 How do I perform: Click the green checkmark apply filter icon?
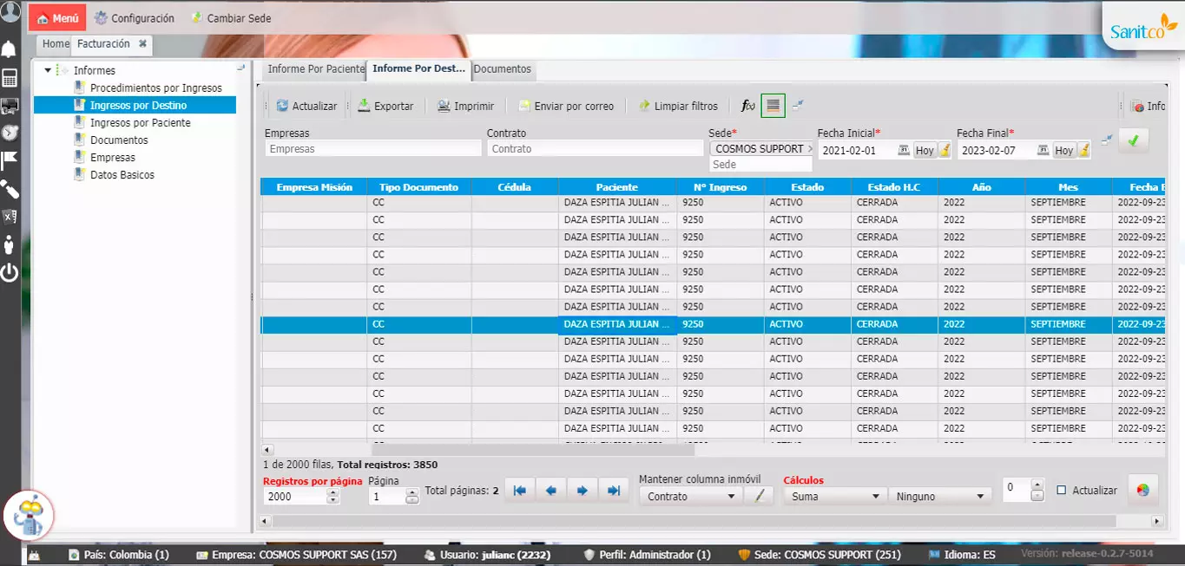(1133, 140)
